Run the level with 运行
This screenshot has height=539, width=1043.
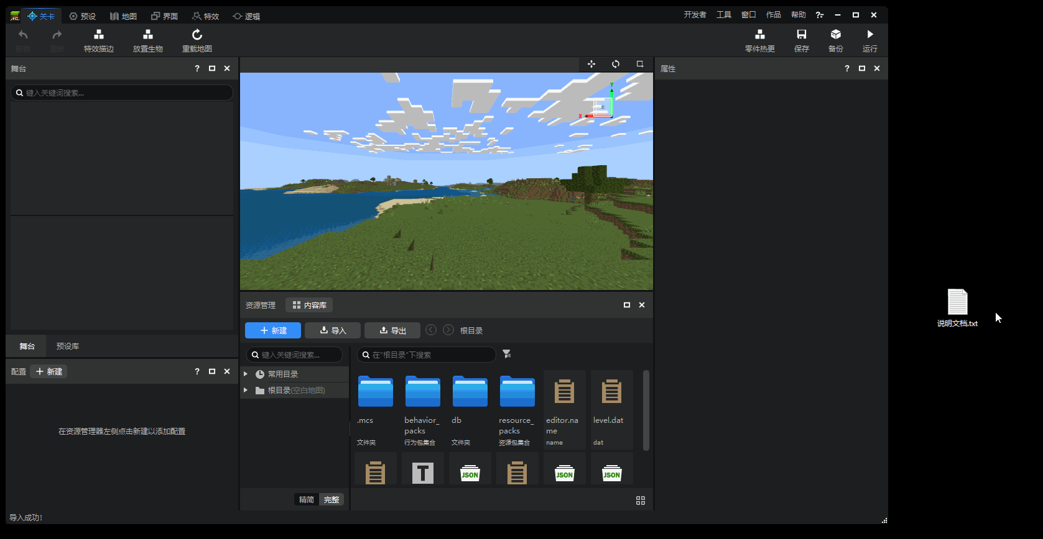tap(870, 40)
